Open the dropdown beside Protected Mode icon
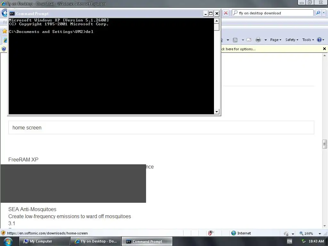This screenshot has width=328, height=246. click(293, 234)
